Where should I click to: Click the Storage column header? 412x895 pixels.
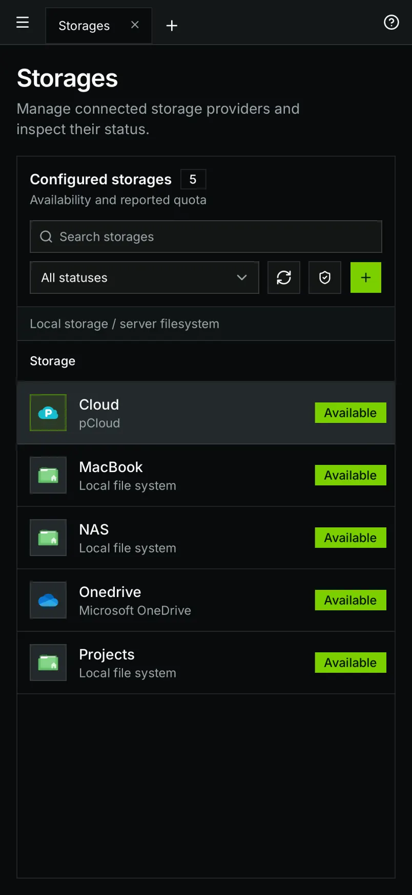coord(52,361)
